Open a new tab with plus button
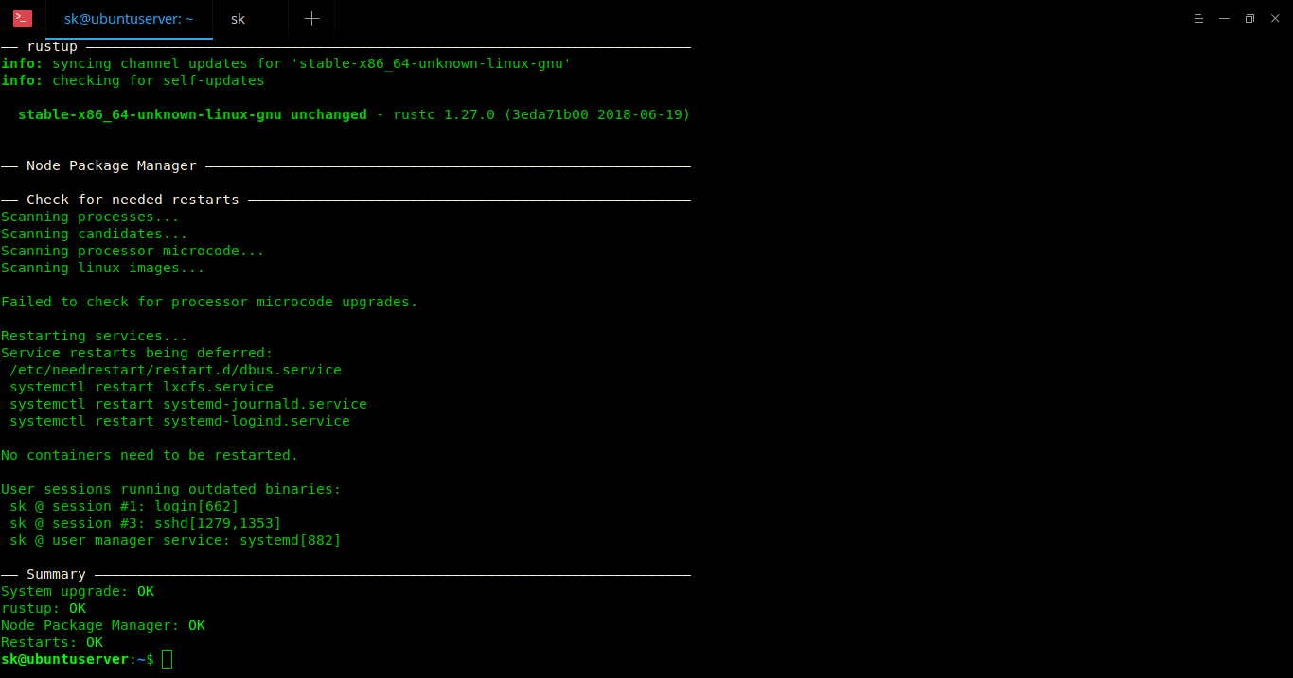The width and height of the screenshot is (1293, 678). [311, 19]
